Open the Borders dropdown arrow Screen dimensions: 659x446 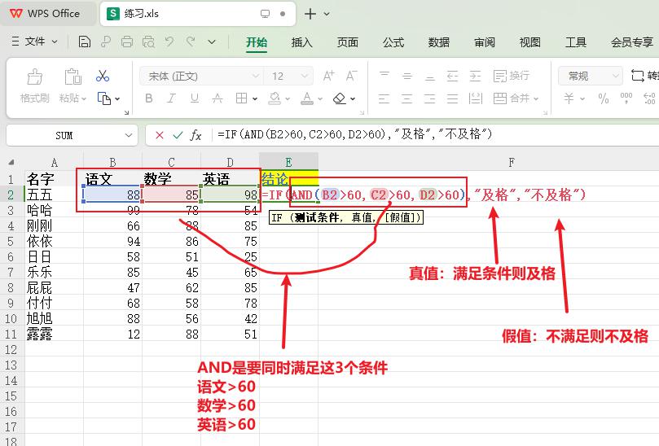pos(255,99)
